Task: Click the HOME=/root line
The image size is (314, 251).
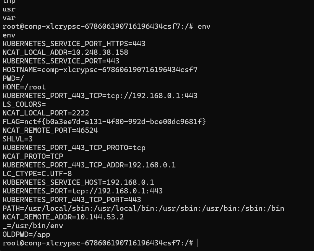Action: [x=24, y=87]
